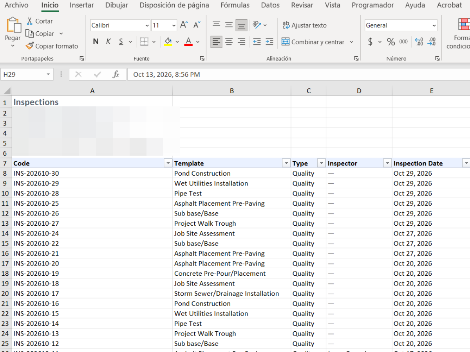Screen dimensions: 470x352
Task: Toggle underline S formatting
Action: (121, 41)
